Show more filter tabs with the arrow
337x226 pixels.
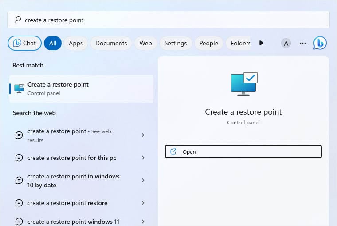point(261,43)
